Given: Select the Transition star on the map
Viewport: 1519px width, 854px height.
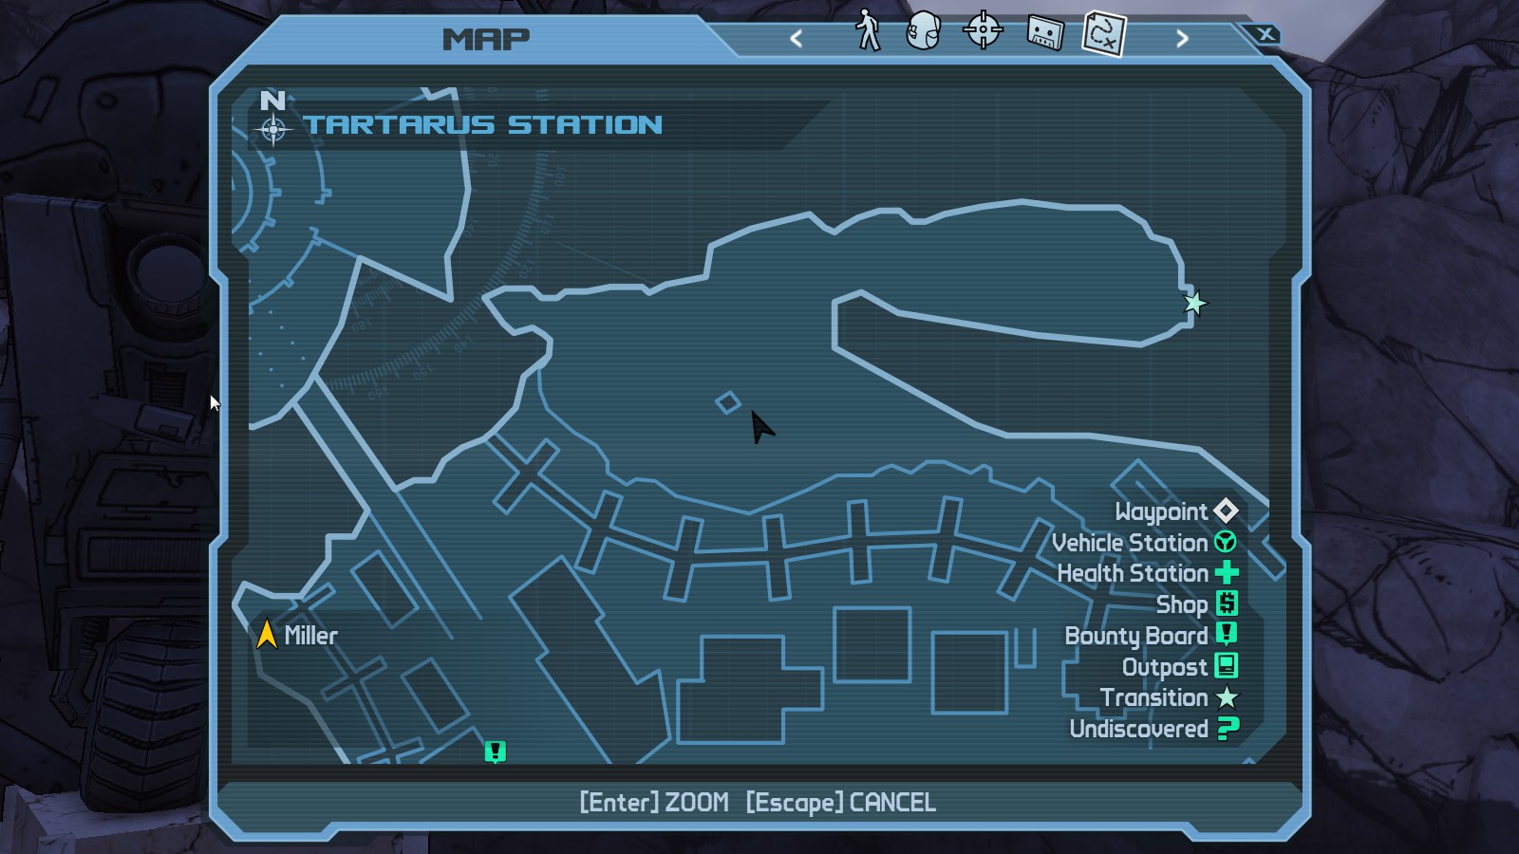Looking at the screenshot, I should [1194, 303].
